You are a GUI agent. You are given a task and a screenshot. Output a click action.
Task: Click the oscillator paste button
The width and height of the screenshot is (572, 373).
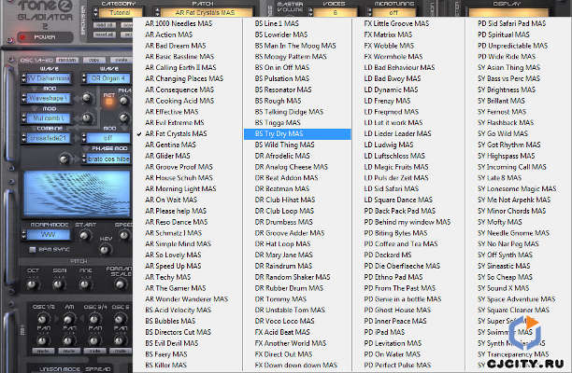point(122,60)
